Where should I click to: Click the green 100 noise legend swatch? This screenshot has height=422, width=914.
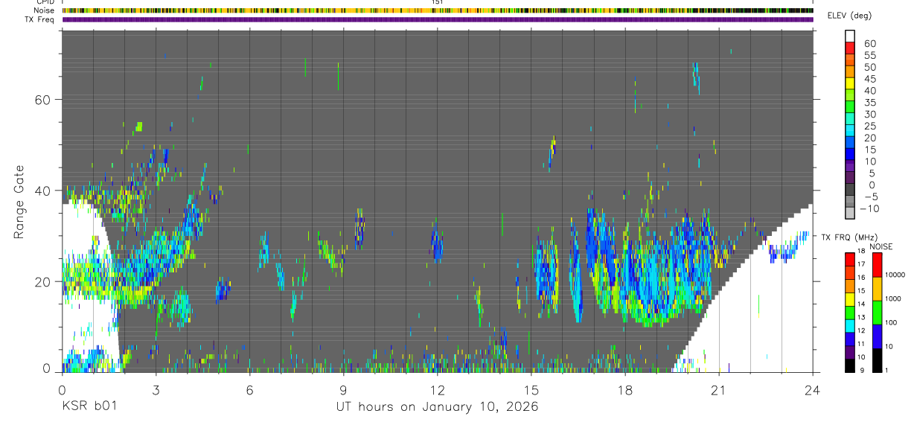877,312
